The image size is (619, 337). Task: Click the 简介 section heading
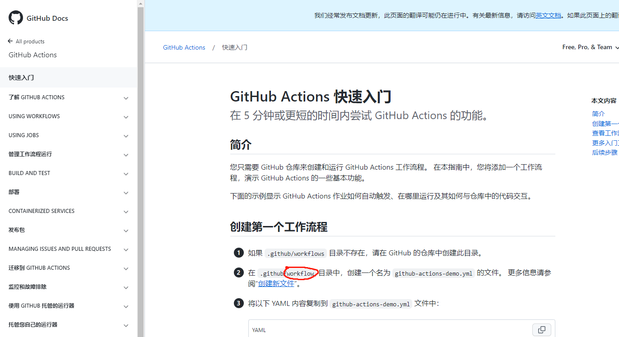241,145
